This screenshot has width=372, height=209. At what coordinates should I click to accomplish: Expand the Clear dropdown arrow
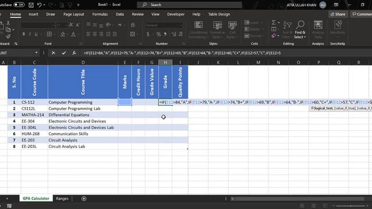[x=278, y=36]
